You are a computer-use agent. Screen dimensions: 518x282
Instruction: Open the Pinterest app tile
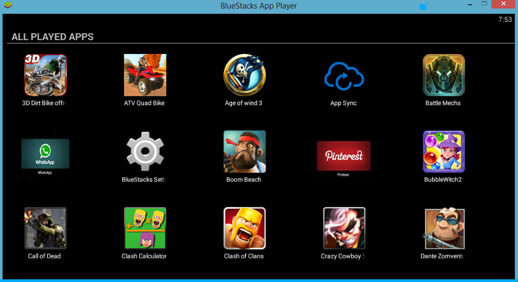click(344, 156)
